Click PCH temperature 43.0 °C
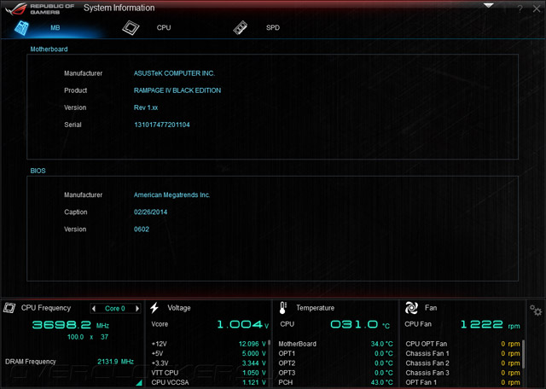The image size is (546, 389). click(381, 382)
